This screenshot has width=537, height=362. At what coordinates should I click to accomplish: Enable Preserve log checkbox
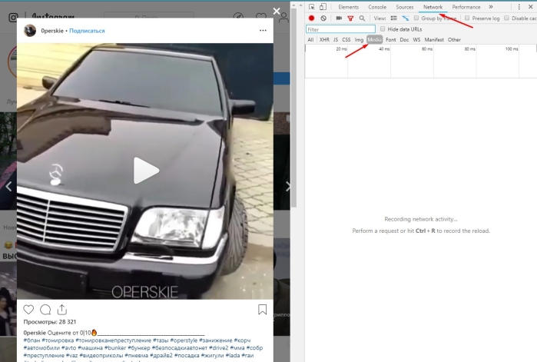467,18
